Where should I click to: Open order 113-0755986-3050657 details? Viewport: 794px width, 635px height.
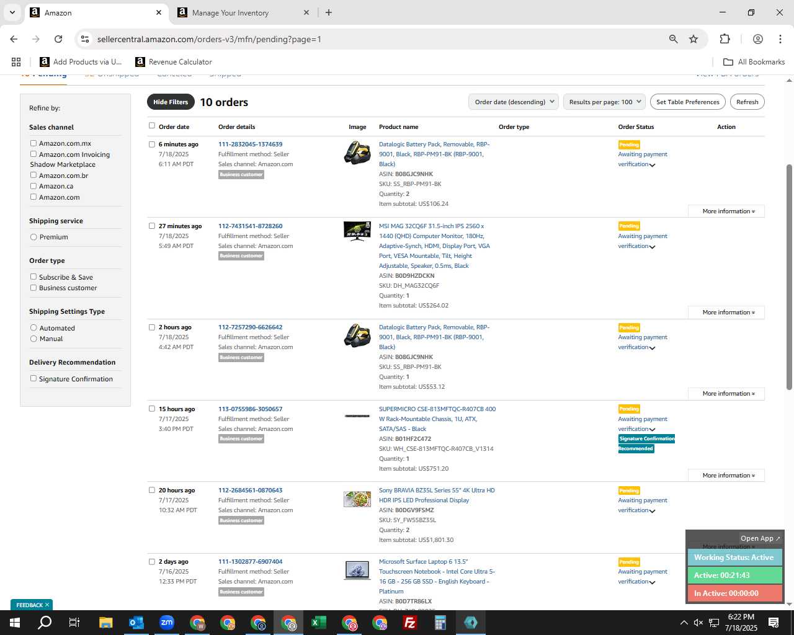coord(251,409)
